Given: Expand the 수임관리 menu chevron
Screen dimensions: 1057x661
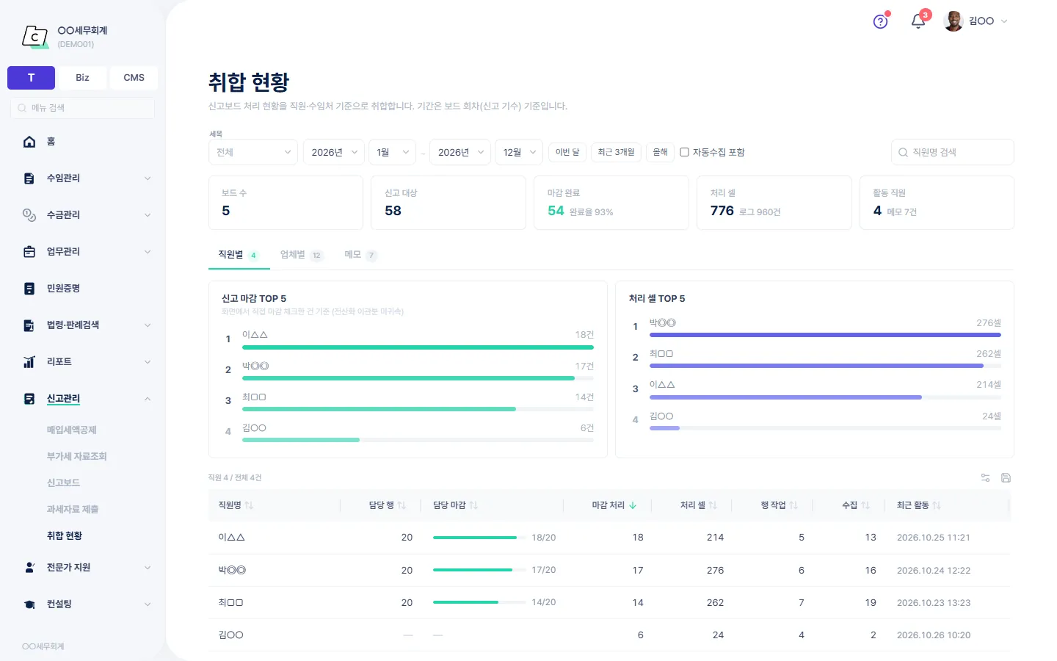Looking at the screenshot, I should click(148, 178).
